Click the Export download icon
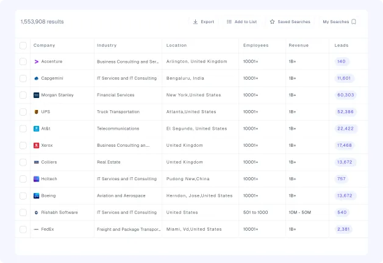The image size is (383, 263). point(195,22)
